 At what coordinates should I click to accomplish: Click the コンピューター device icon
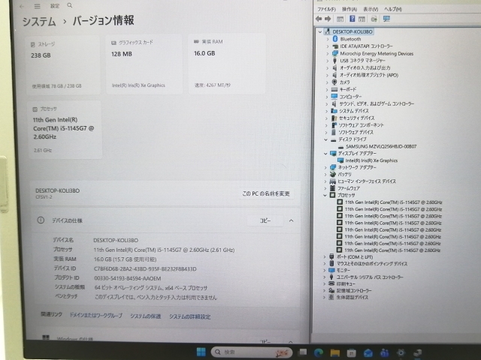[x=334, y=97]
